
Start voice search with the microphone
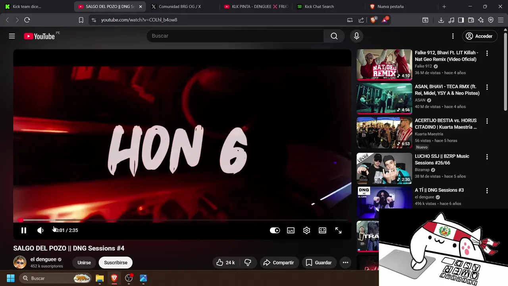(x=356, y=36)
